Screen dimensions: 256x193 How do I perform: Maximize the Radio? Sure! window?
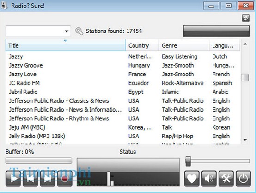[x=228, y=6]
